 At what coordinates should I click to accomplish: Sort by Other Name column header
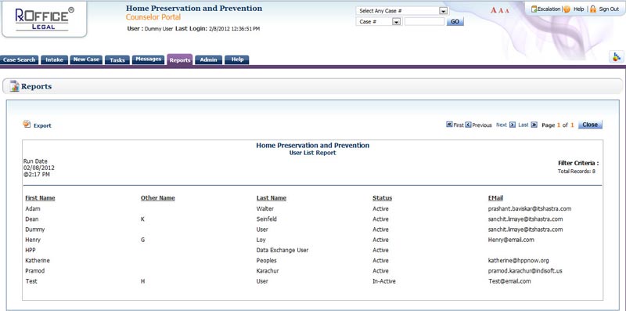158,198
